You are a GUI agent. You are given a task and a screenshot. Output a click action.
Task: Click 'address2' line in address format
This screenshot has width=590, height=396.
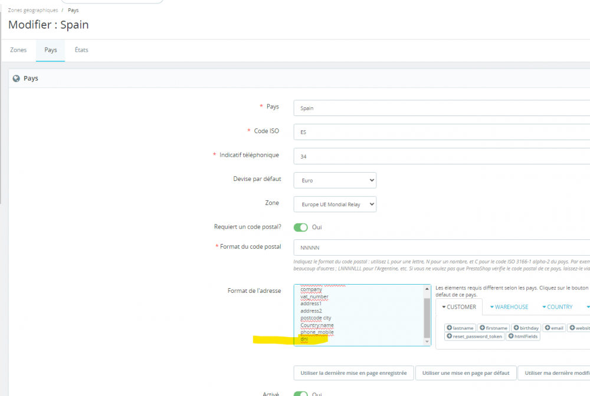pos(311,311)
